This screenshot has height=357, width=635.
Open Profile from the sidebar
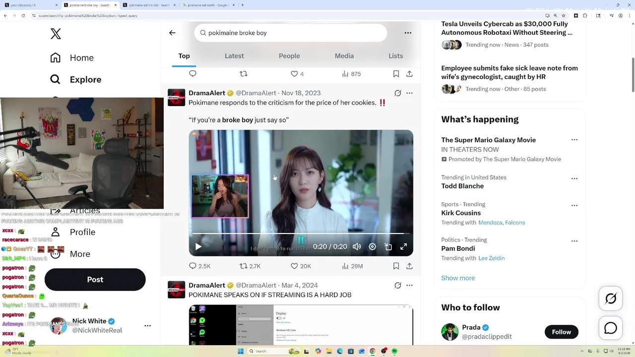click(73, 232)
